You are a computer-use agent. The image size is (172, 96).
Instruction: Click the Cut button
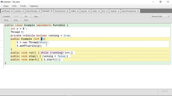point(26,16)
